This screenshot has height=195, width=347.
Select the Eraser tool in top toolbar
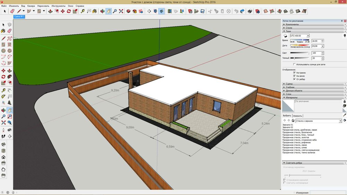tap(12, 11)
